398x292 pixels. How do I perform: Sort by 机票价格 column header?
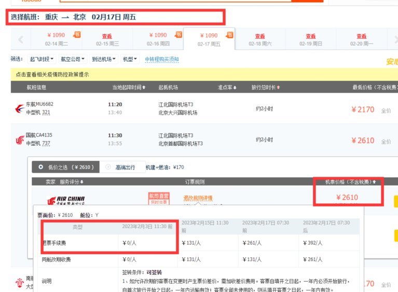pos(351,182)
